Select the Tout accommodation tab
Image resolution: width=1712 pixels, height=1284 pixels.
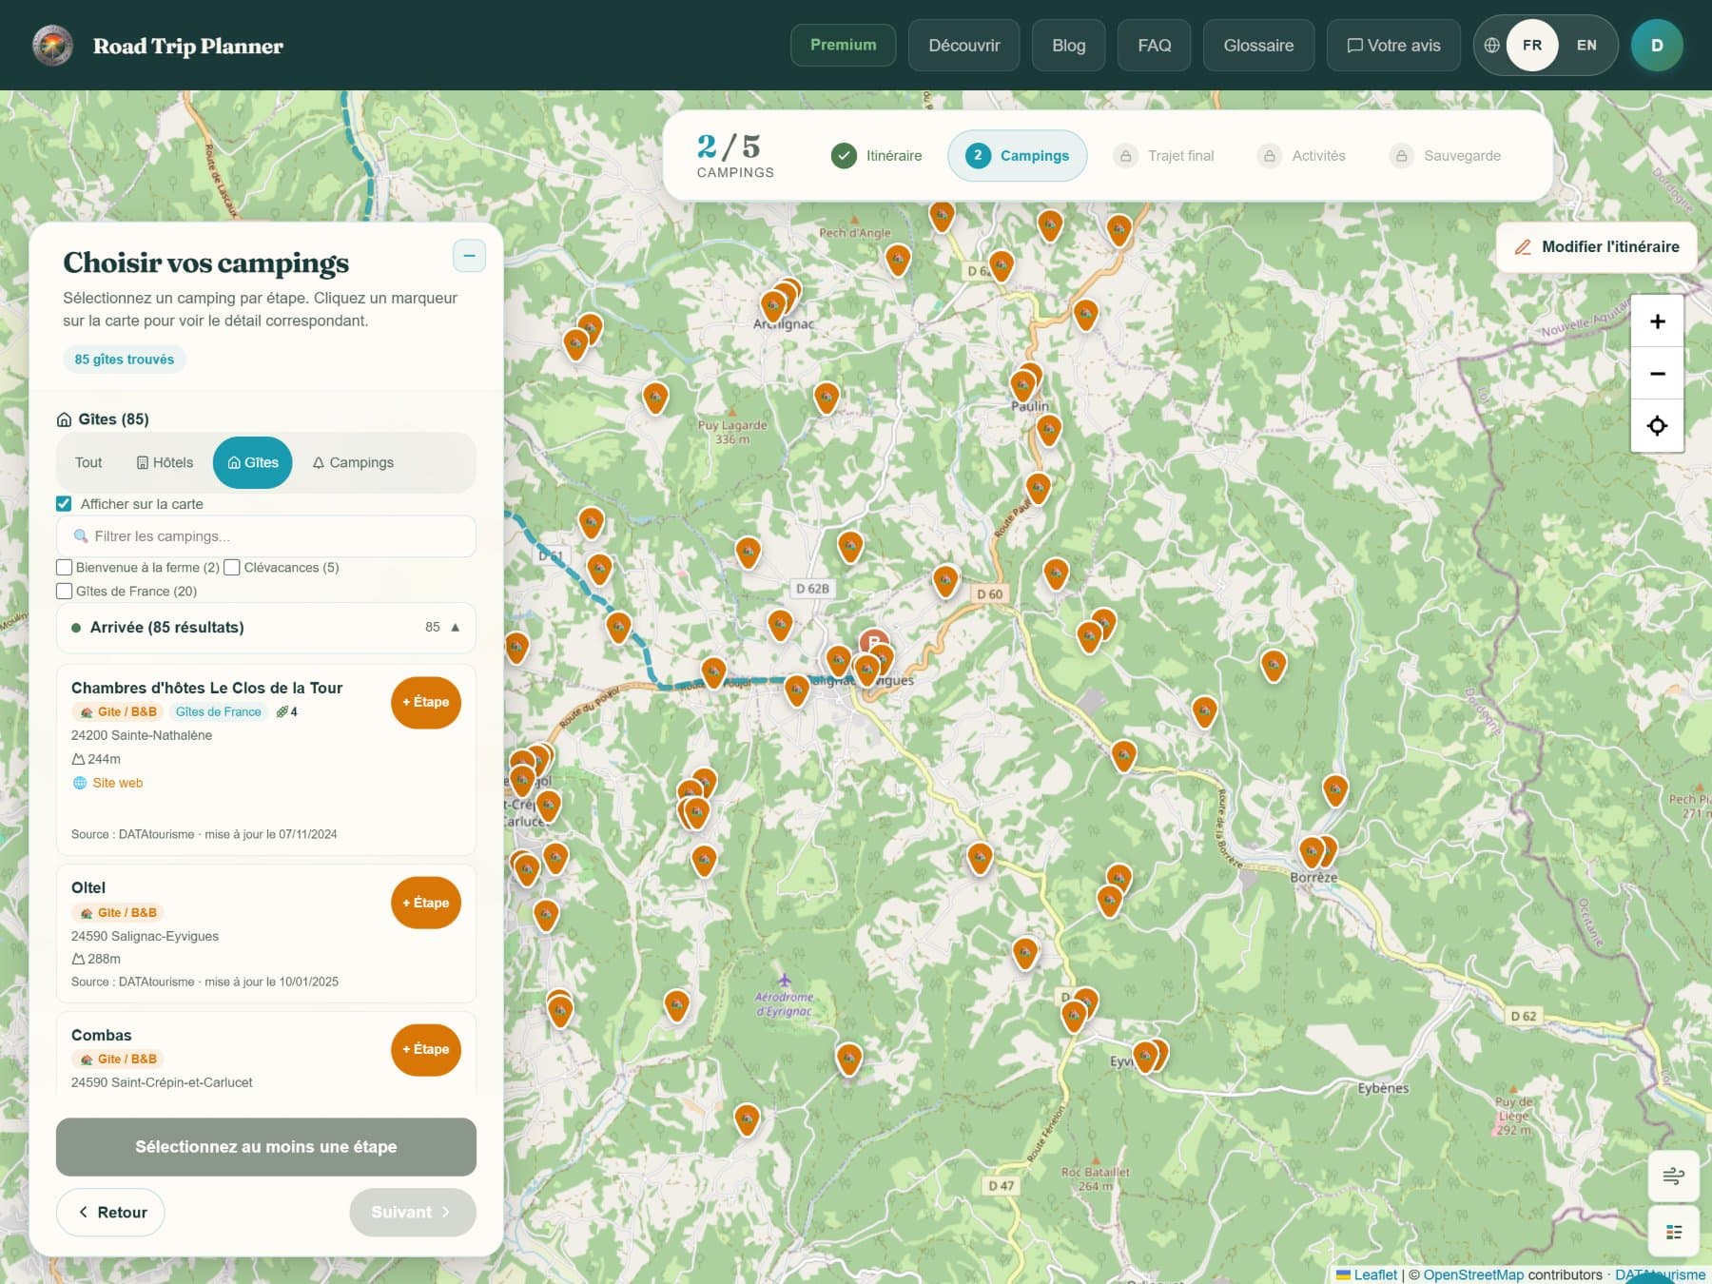tap(88, 463)
